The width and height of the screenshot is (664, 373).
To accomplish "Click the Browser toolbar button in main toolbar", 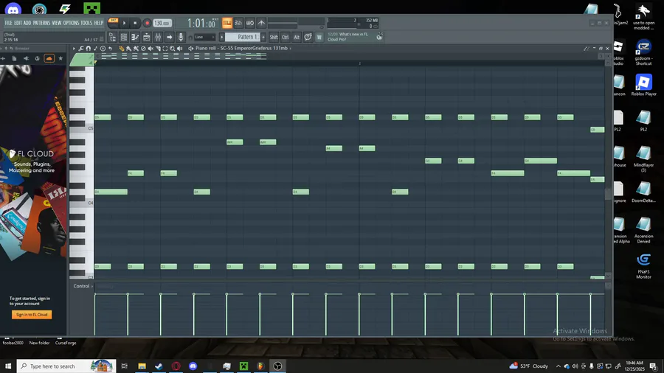I will (112, 37).
